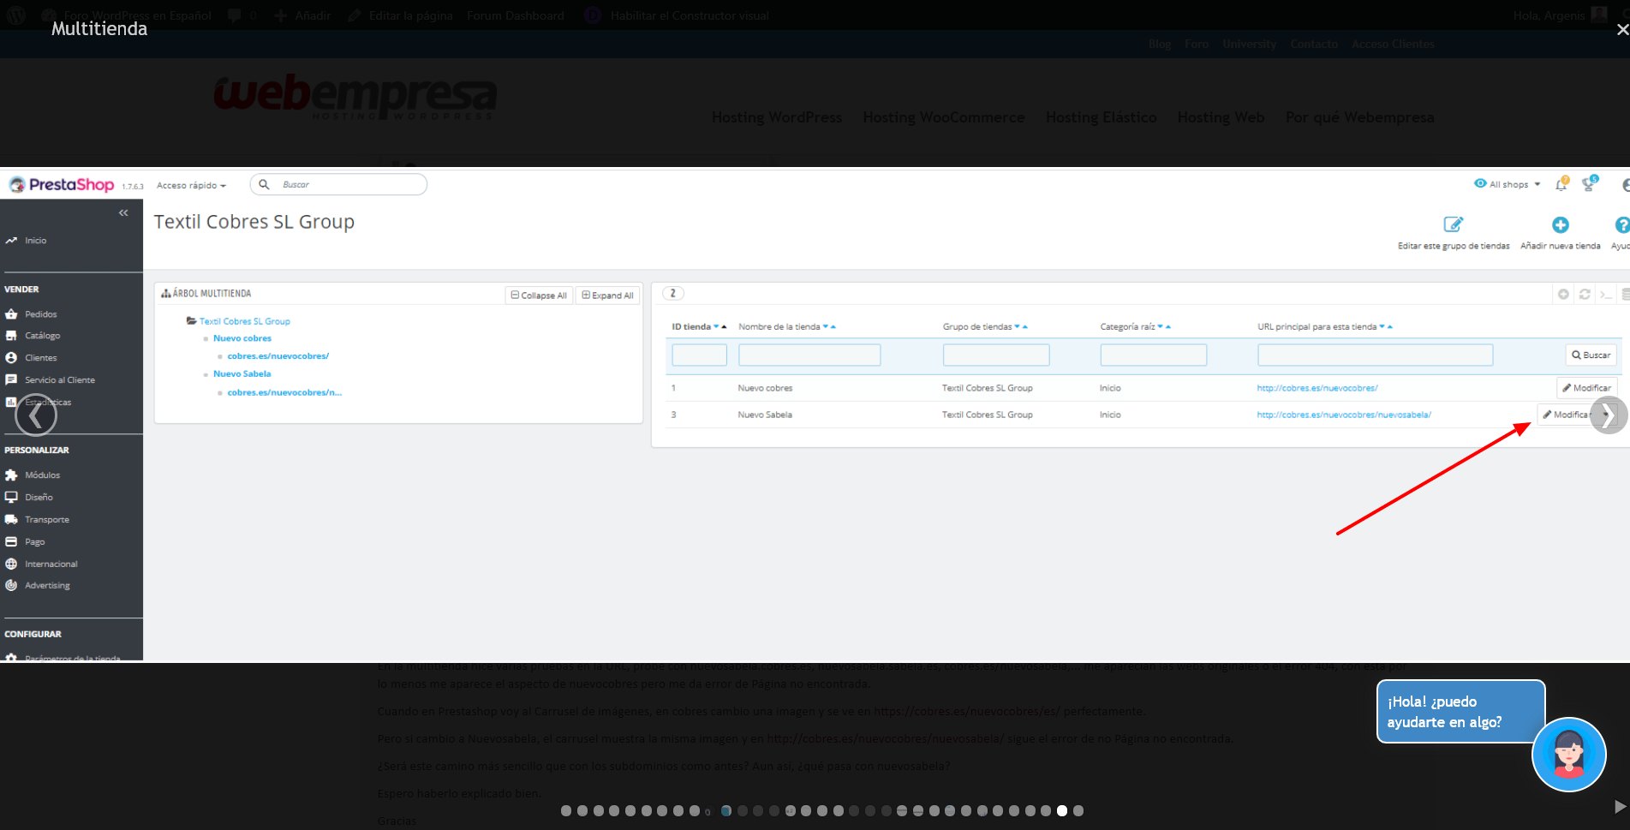Viewport: 1630px width, 830px height.
Task: Sort Grupo de tiendas ascending arrow
Action: coord(1025,327)
